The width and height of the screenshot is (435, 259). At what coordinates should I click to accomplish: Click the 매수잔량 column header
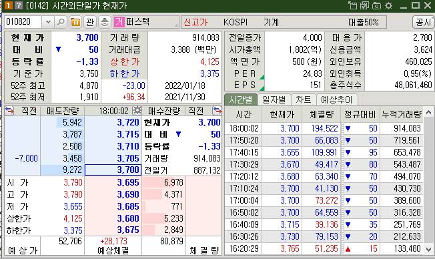tap(164, 111)
